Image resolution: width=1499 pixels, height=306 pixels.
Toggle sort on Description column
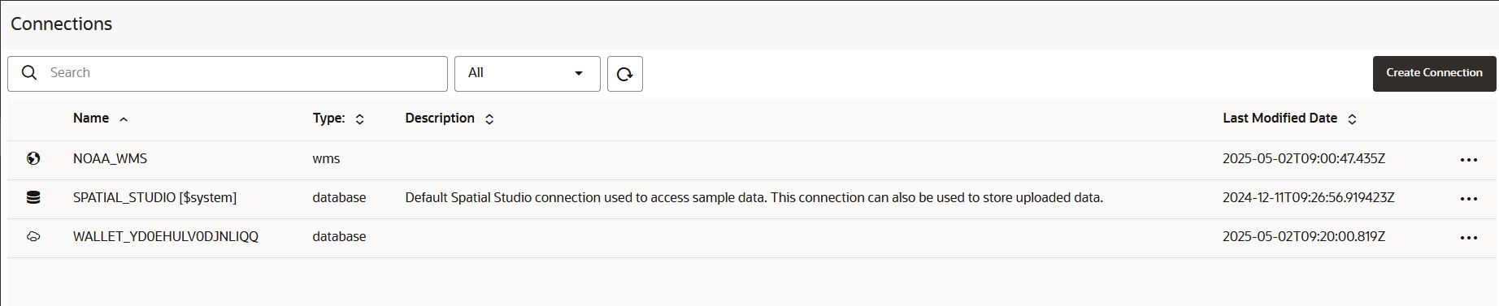[x=489, y=119]
